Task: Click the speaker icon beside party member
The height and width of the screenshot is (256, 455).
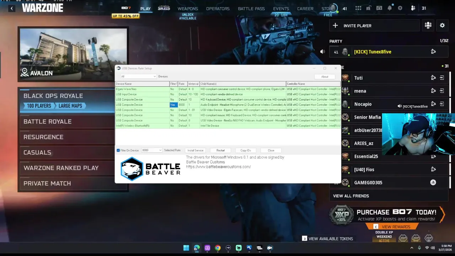Action: (x=322, y=52)
